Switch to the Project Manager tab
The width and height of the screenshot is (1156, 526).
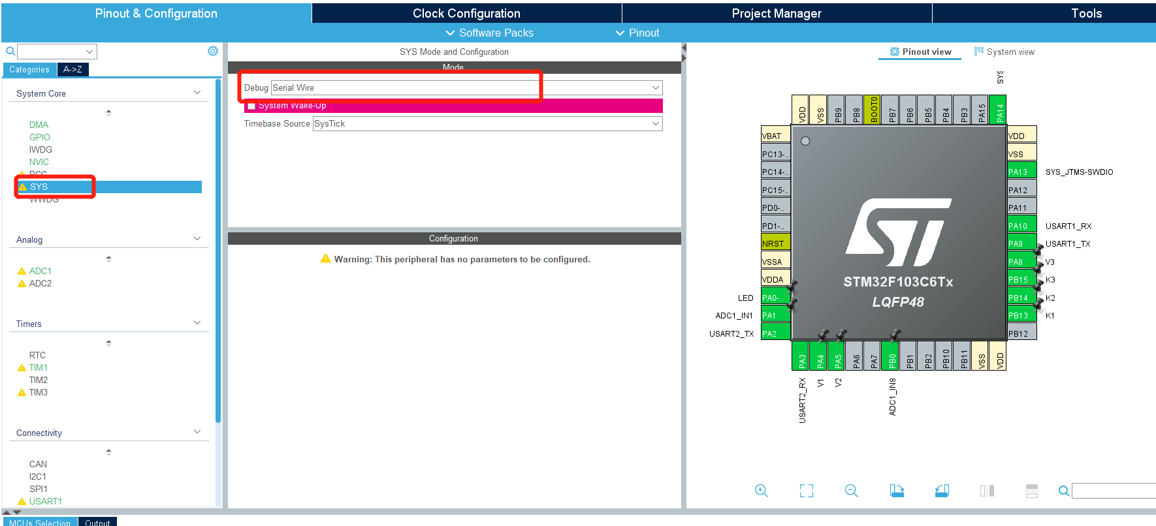(x=777, y=13)
